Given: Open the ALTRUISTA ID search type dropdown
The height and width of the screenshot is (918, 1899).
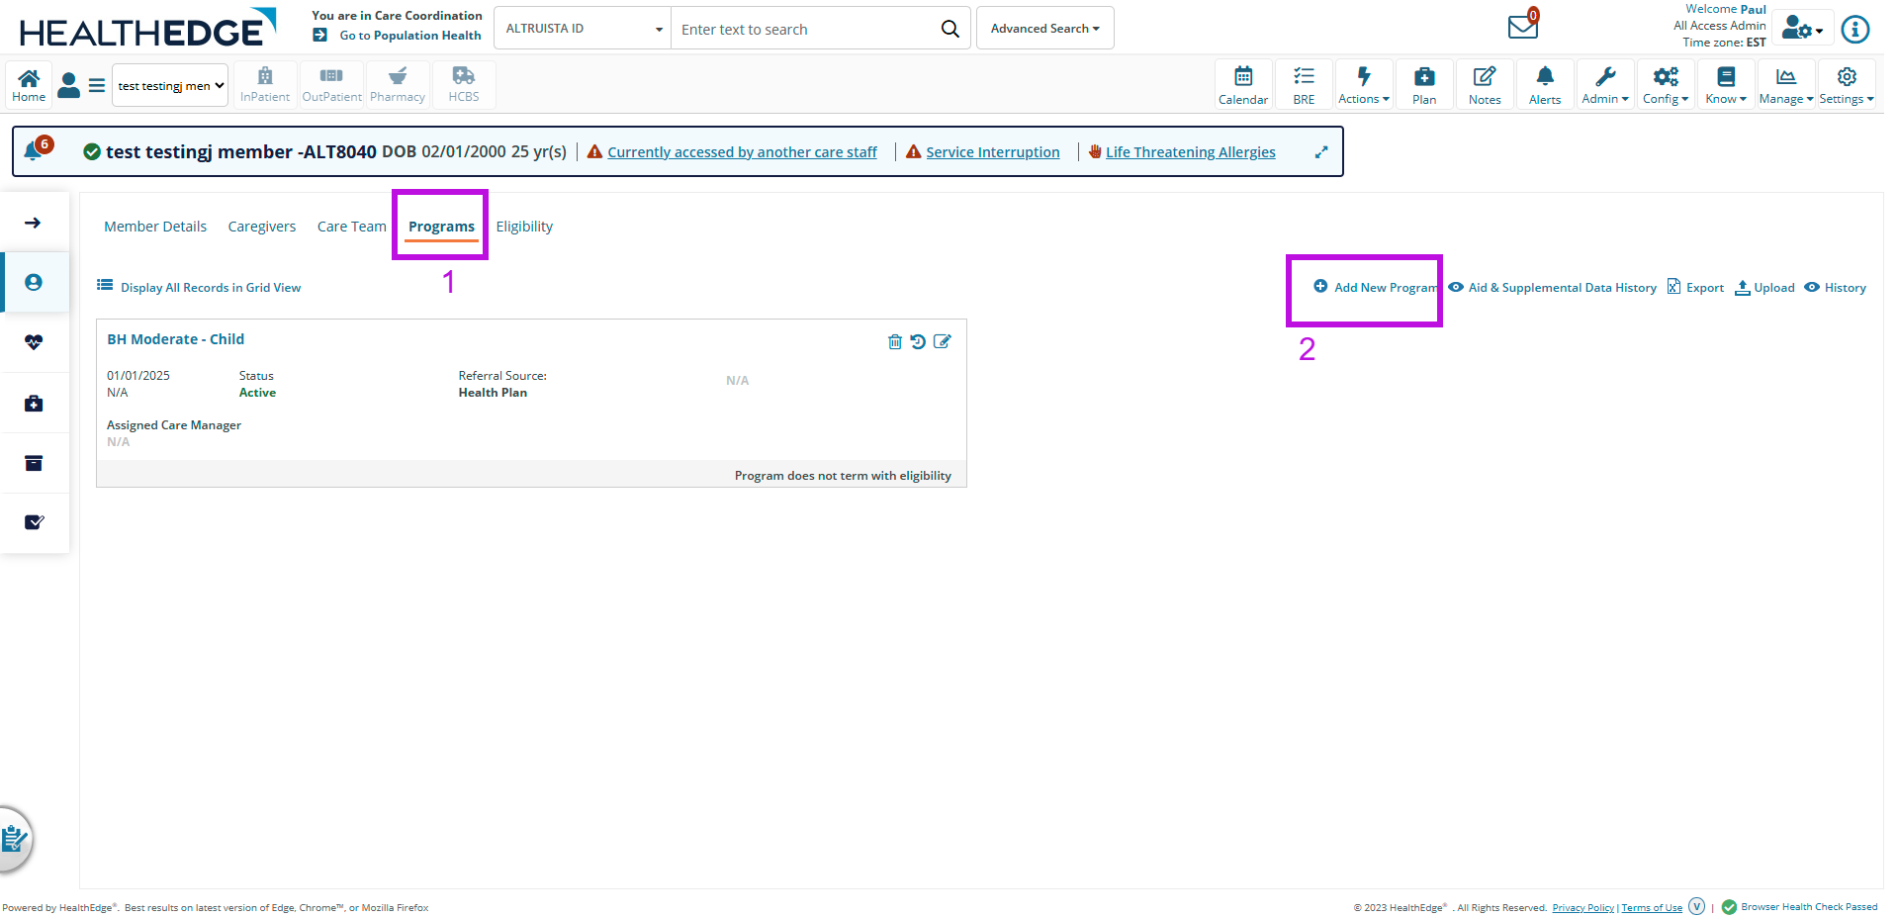Looking at the screenshot, I should click(583, 29).
